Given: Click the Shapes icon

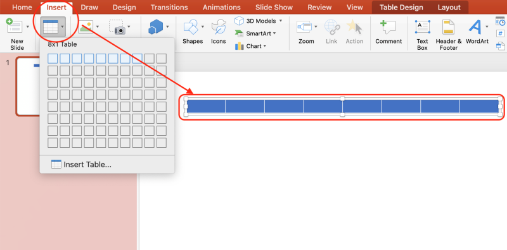Looking at the screenshot, I should tap(191, 27).
